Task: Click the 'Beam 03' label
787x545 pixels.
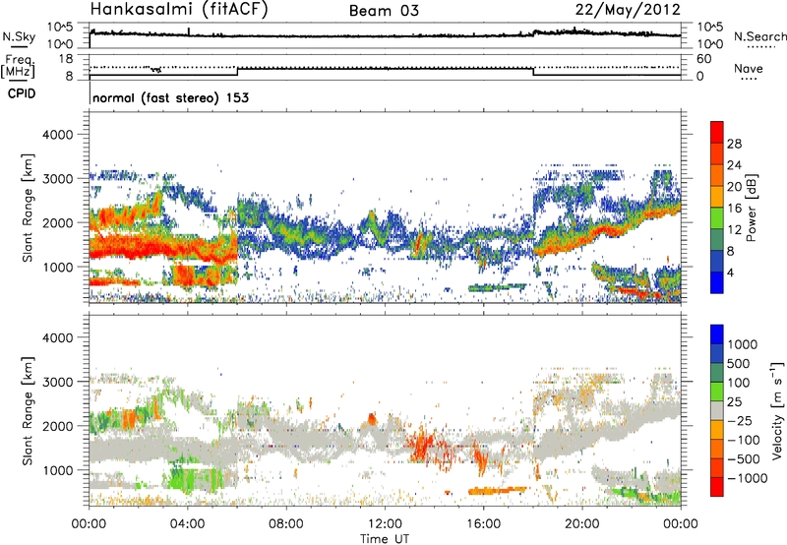Action: [x=384, y=11]
